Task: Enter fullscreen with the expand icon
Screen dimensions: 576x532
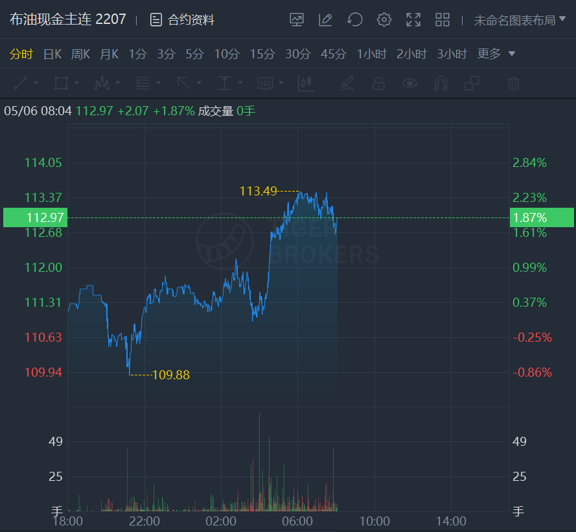Action: [x=413, y=20]
